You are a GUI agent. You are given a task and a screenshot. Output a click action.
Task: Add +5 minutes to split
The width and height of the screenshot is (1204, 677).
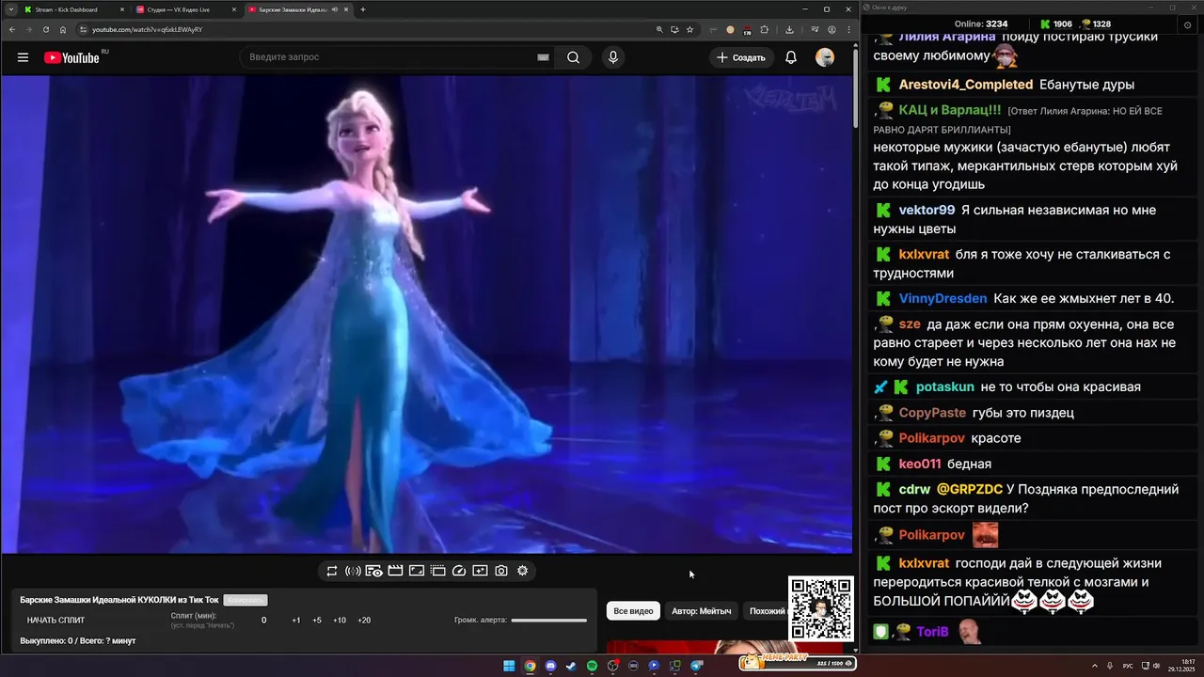[x=317, y=621]
